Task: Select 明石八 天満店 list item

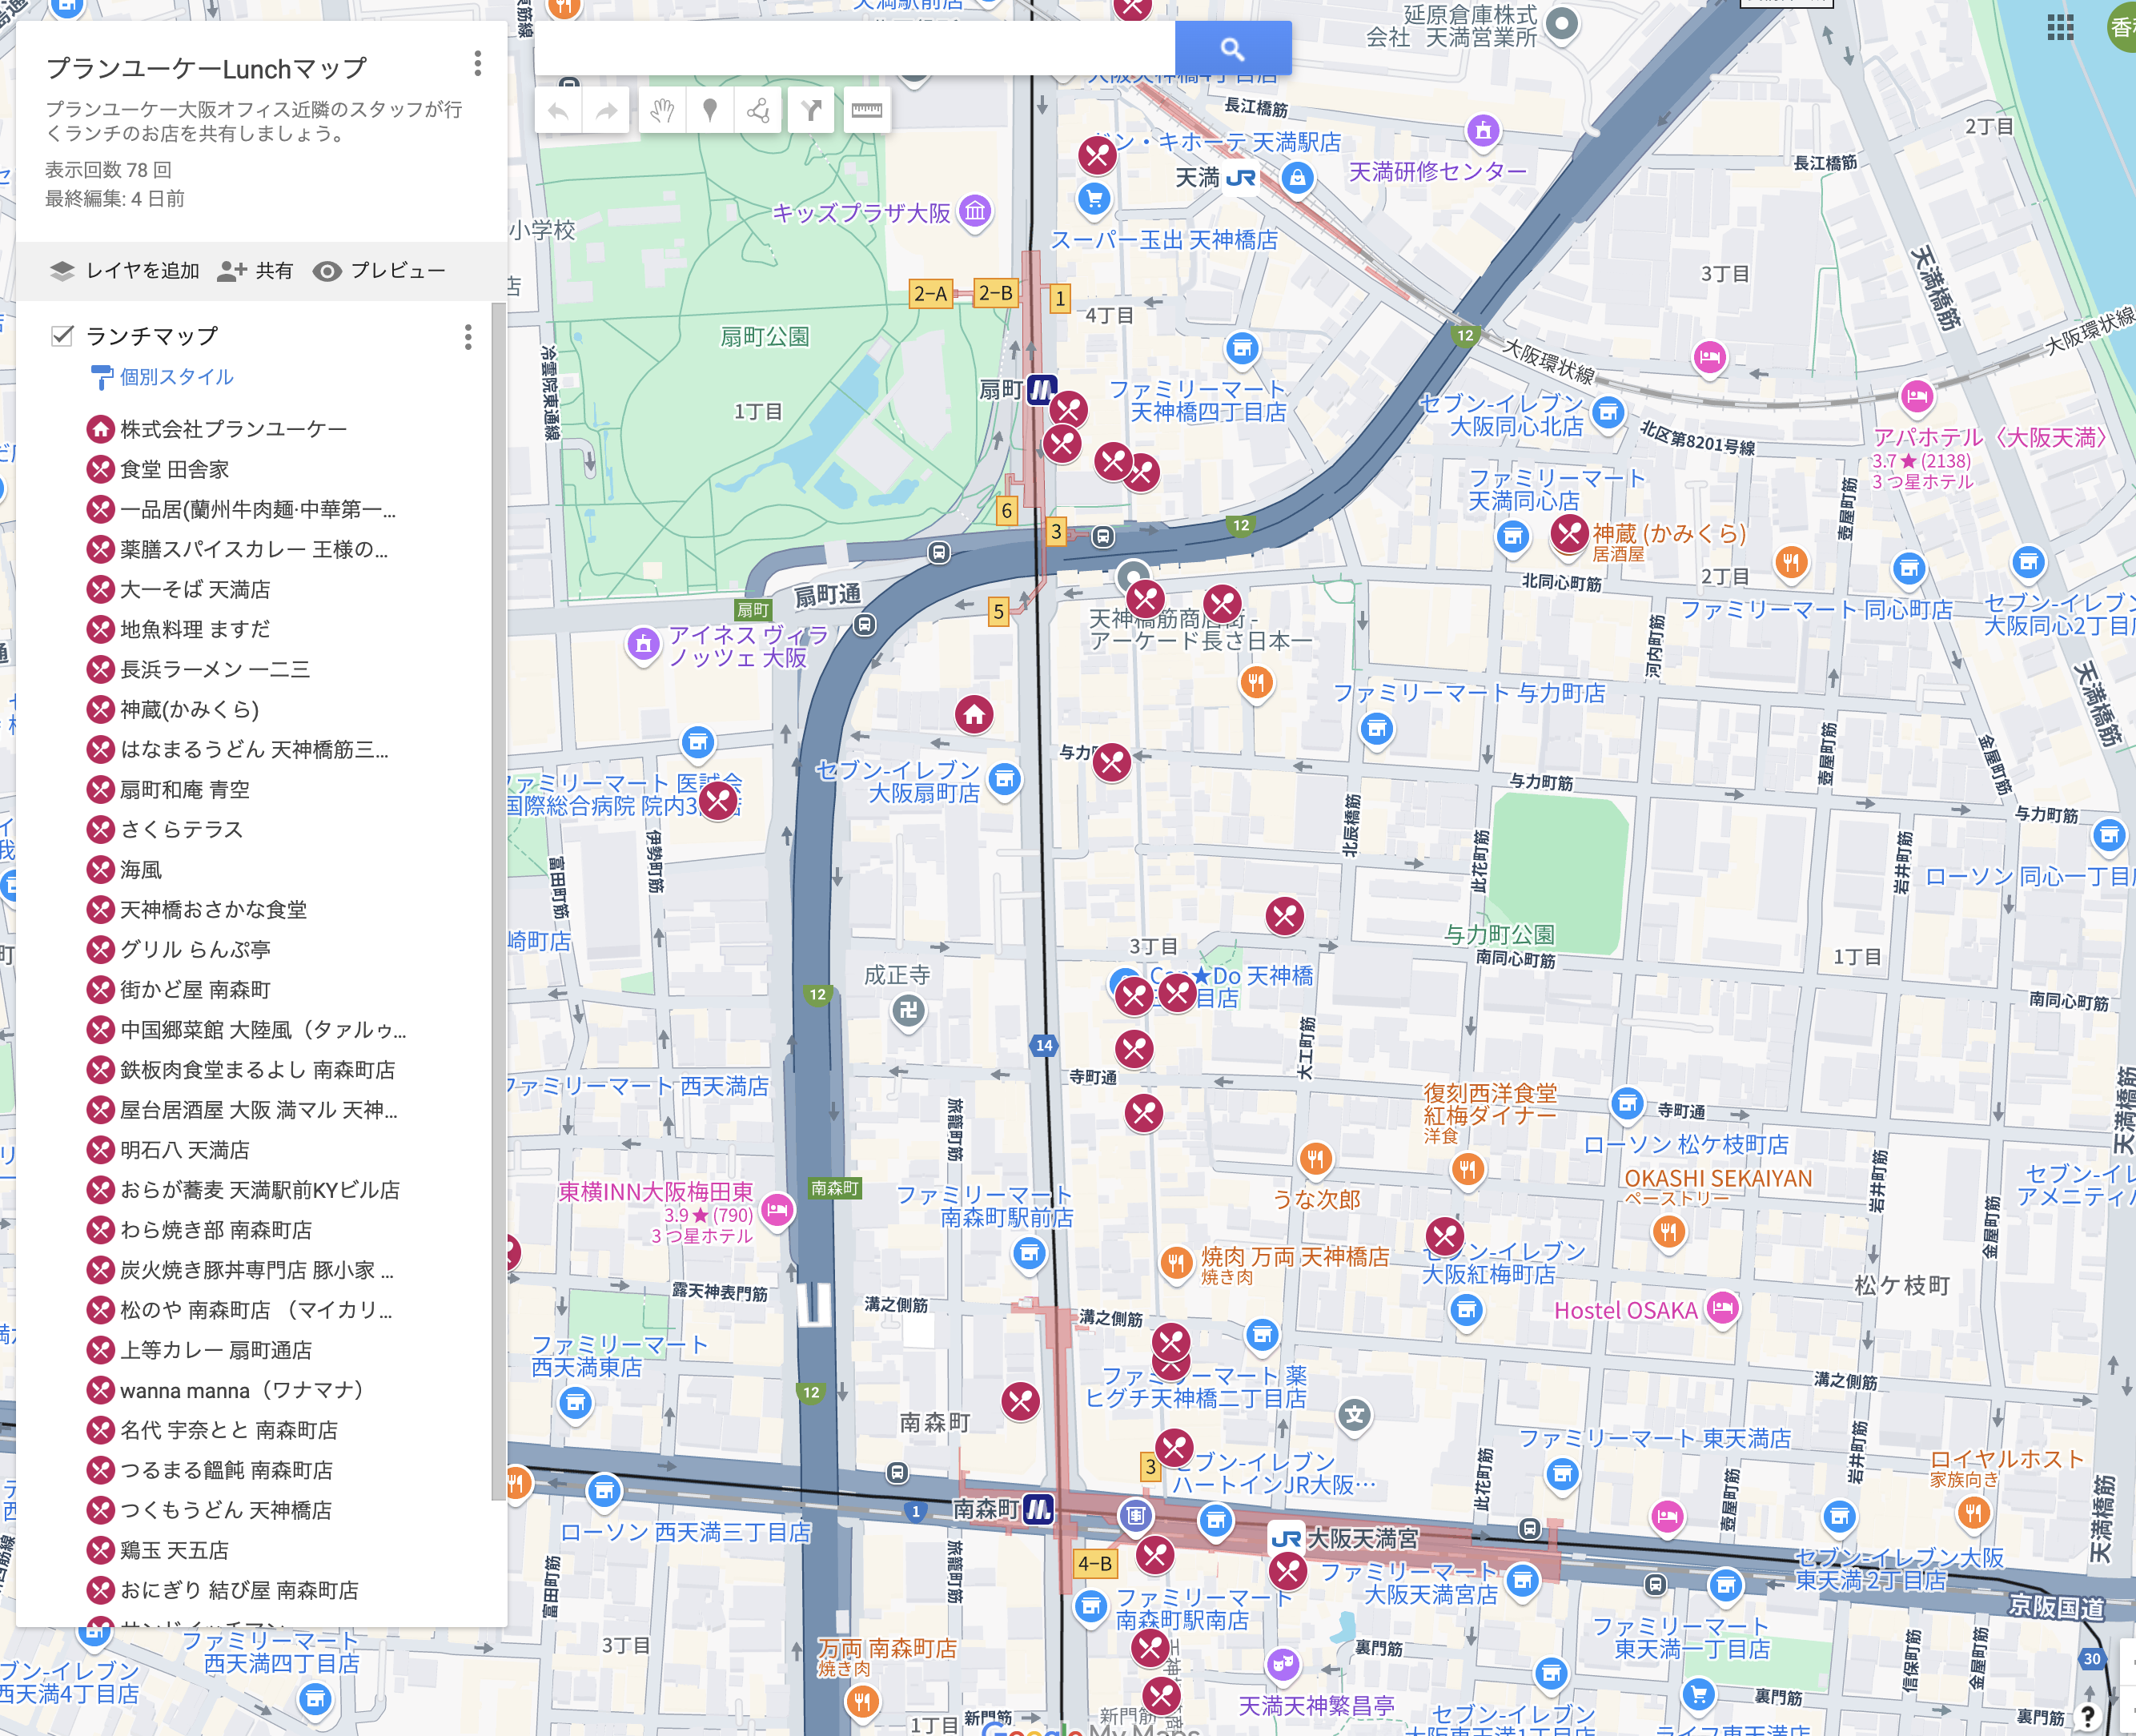Action: 185,1150
